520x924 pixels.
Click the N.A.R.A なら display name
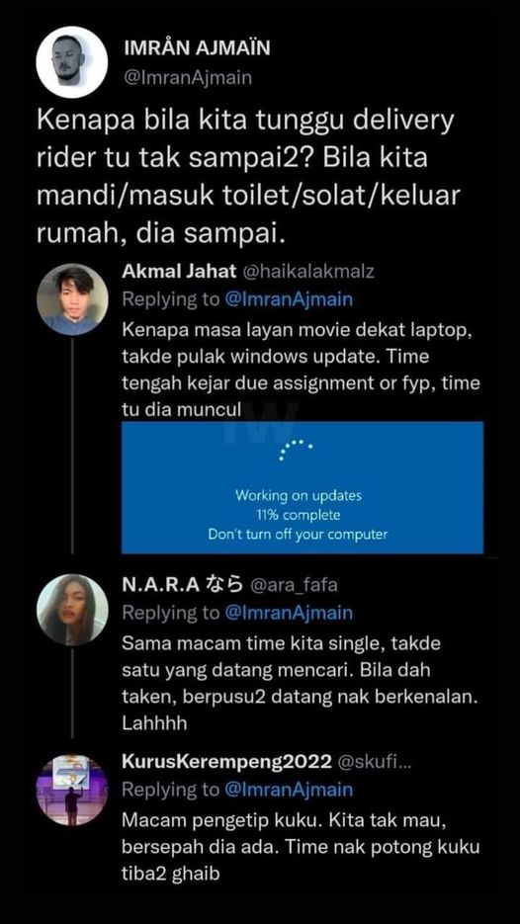[182, 584]
